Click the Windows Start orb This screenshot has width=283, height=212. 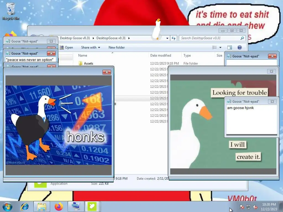(7, 206)
